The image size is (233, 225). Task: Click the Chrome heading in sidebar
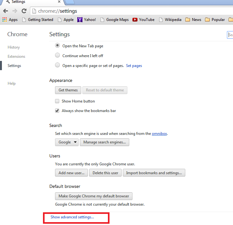18,34
